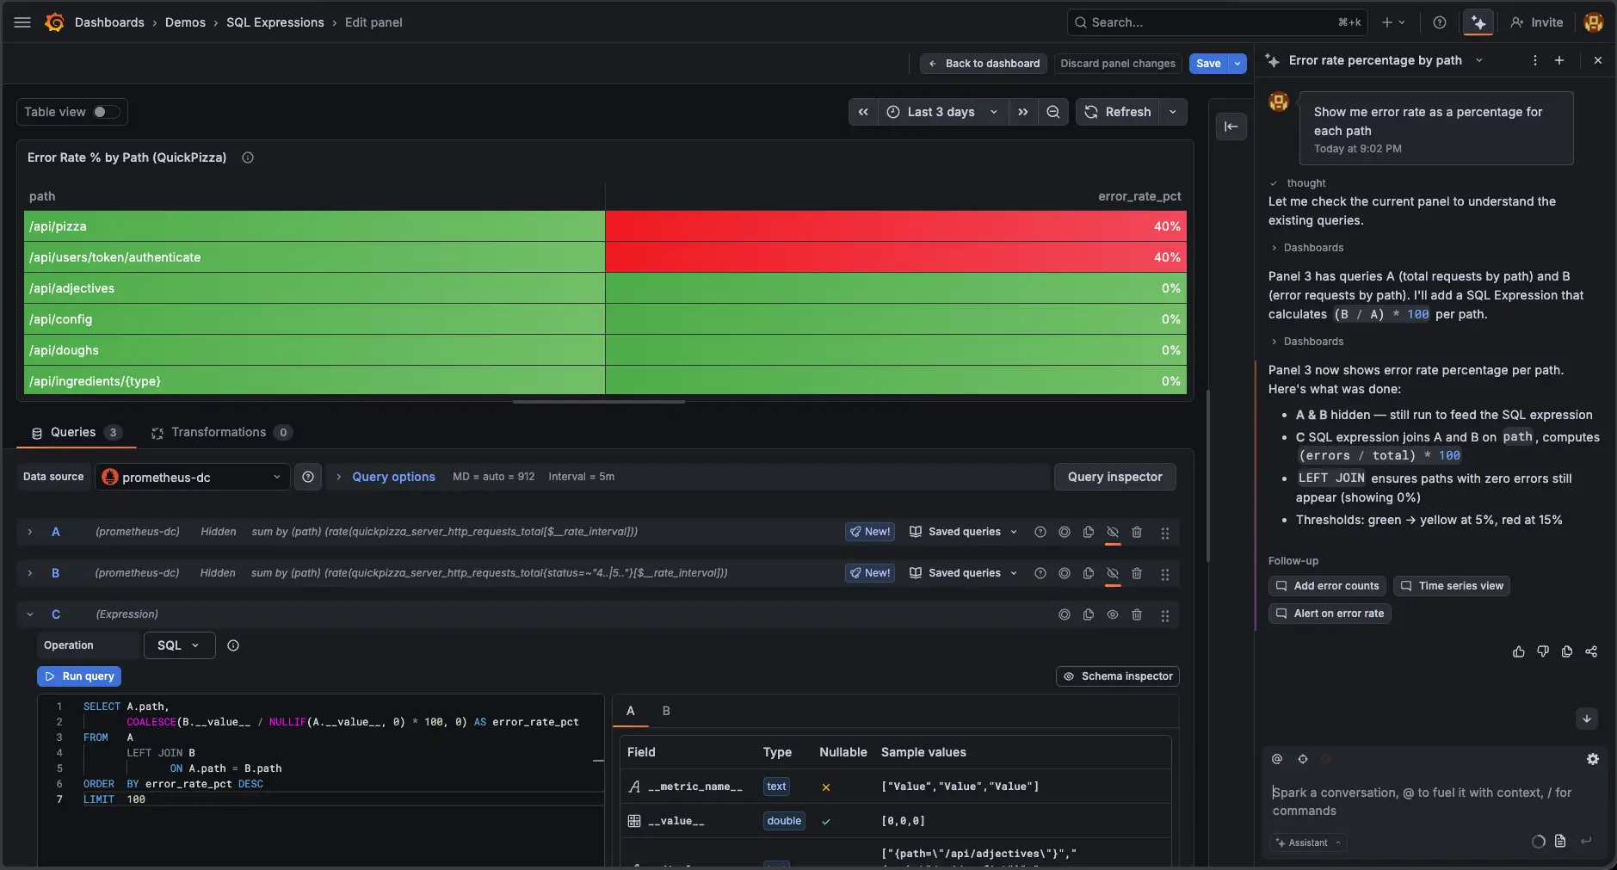Open the Last 3 days time picker
1617x870 pixels.
pyautogui.click(x=941, y=112)
